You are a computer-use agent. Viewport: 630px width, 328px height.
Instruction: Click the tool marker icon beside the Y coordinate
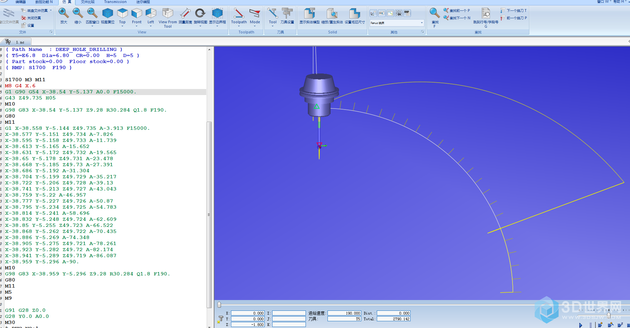pyautogui.click(x=220, y=319)
